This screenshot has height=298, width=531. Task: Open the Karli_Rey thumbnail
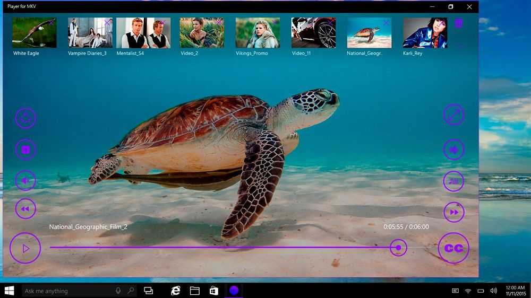coord(425,33)
